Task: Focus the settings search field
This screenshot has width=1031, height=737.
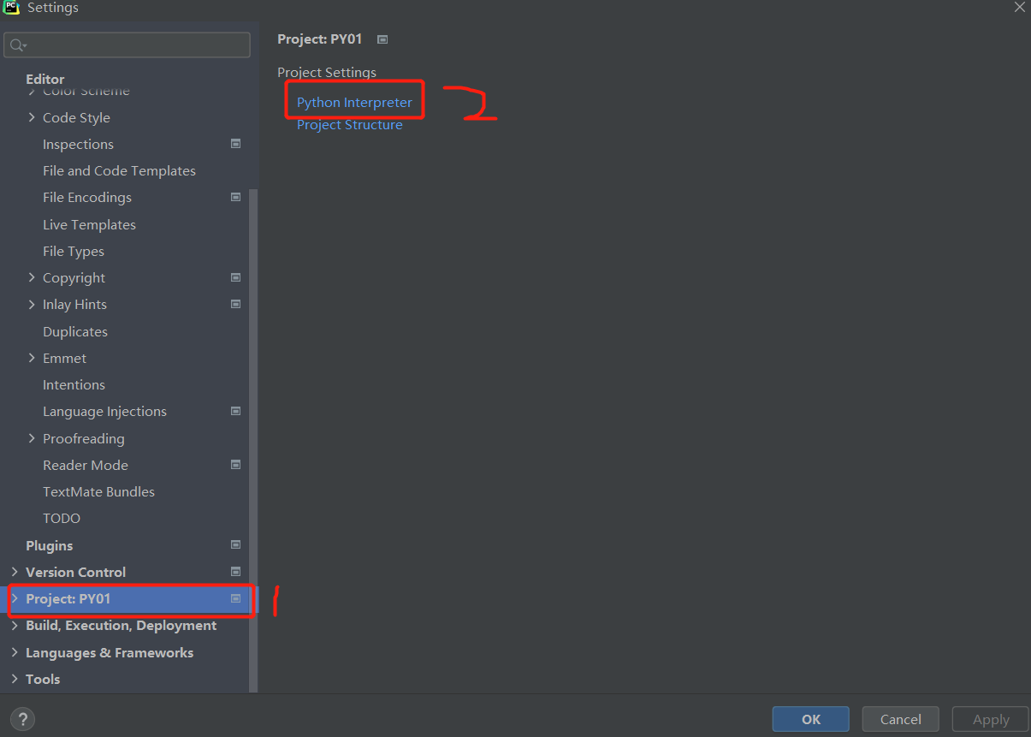Action: [x=127, y=45]
